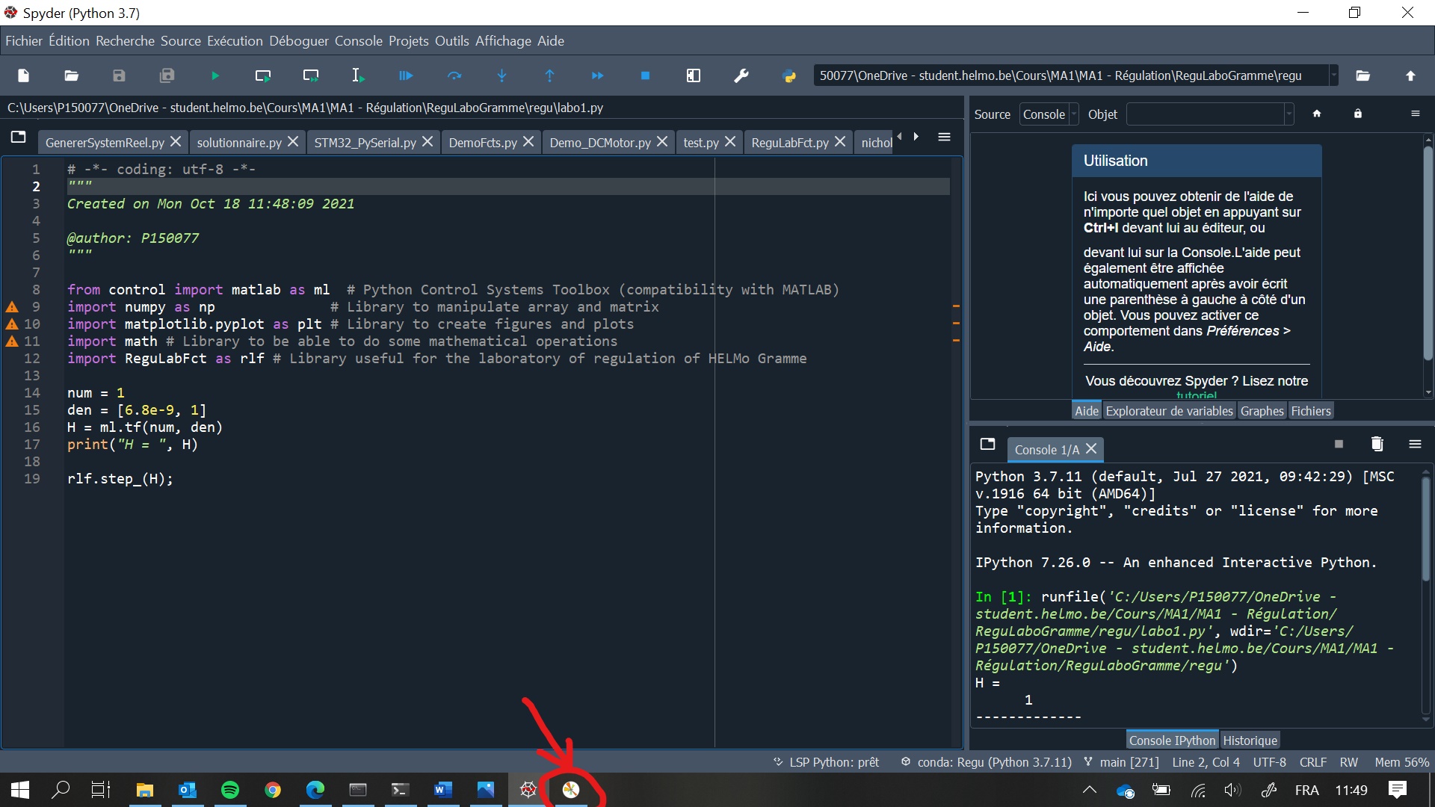Stop current console command square
1435x807 pixels.
click(x=1339, y=444)
